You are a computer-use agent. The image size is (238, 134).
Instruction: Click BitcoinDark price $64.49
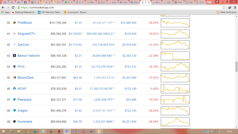point(77,78)
